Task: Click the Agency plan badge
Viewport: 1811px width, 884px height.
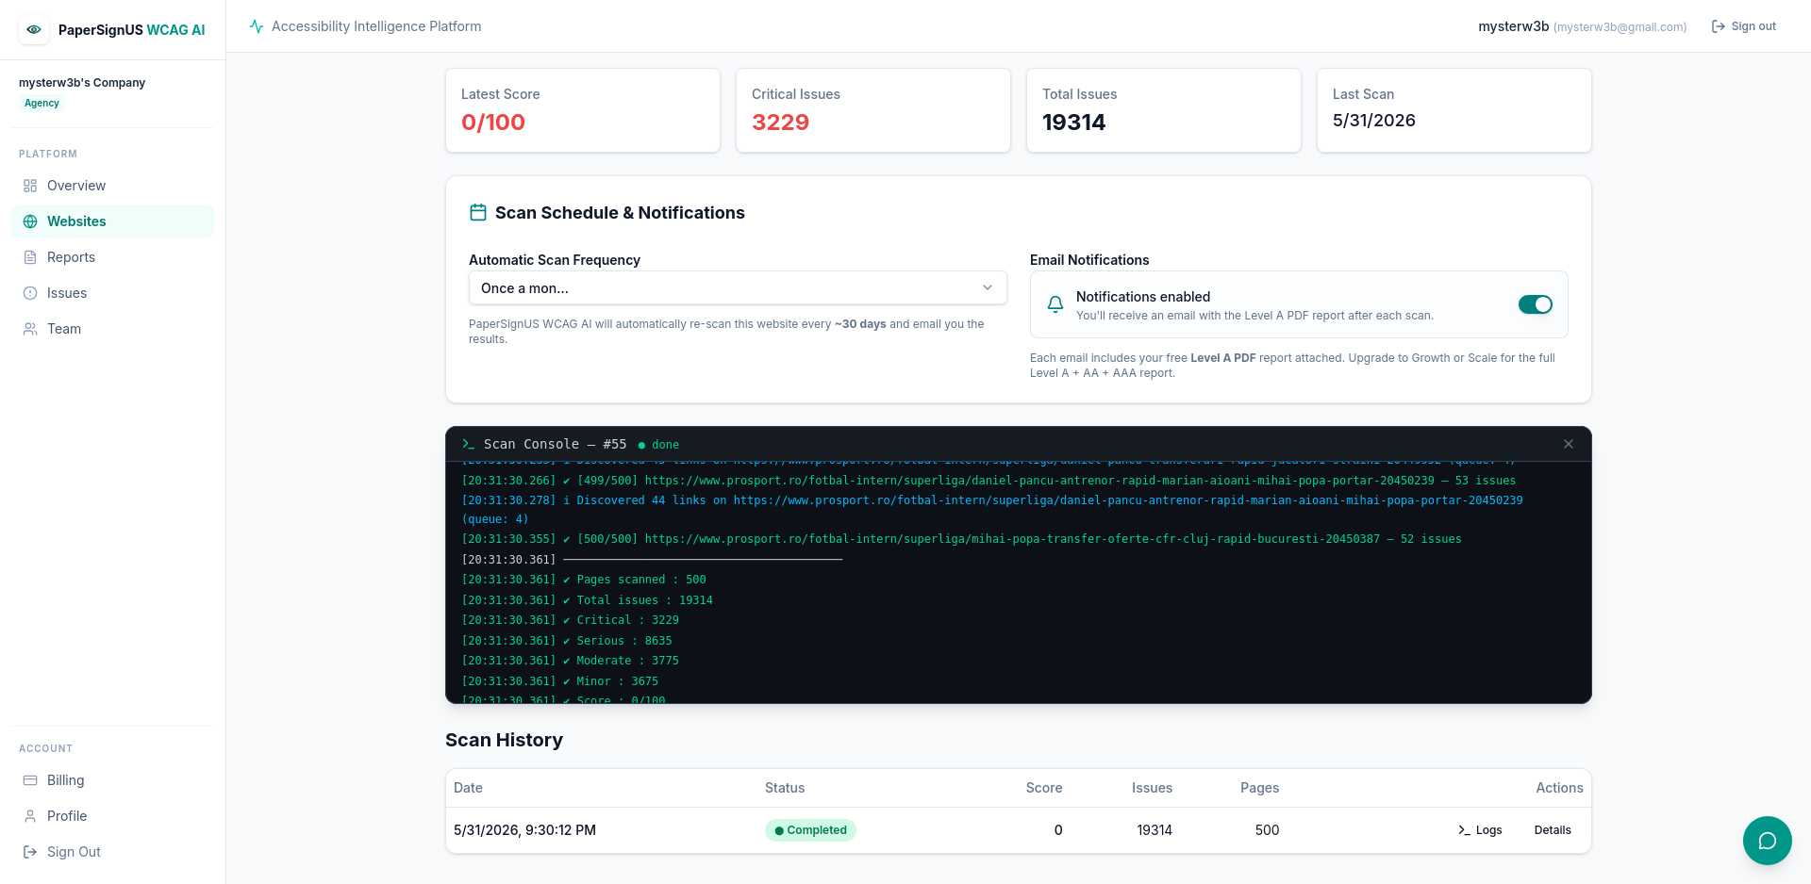Action: coord(42,103)
